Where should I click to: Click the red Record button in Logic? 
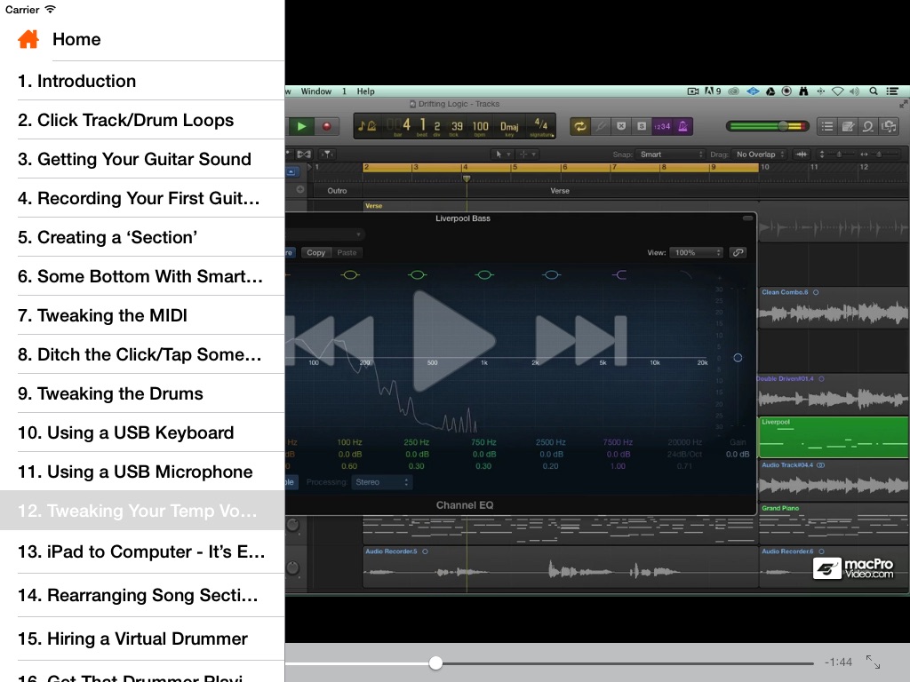click(326, 126)
